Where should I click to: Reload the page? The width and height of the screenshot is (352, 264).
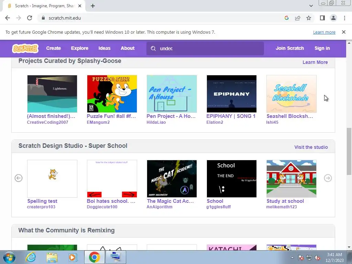coord(30,18)
